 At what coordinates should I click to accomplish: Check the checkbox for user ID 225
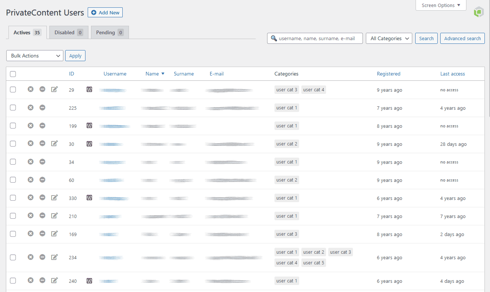pos(13,108)
